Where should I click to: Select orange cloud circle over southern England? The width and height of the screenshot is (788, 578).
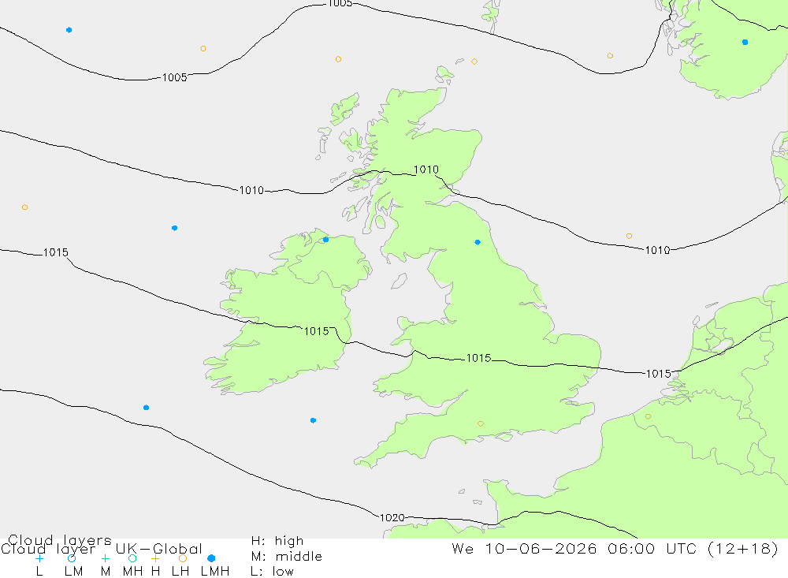click(x=481, y=423)
